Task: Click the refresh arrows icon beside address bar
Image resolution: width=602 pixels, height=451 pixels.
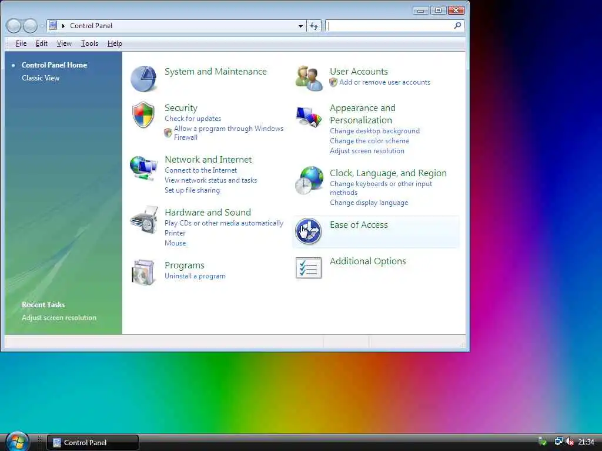Action: [314, 26]
